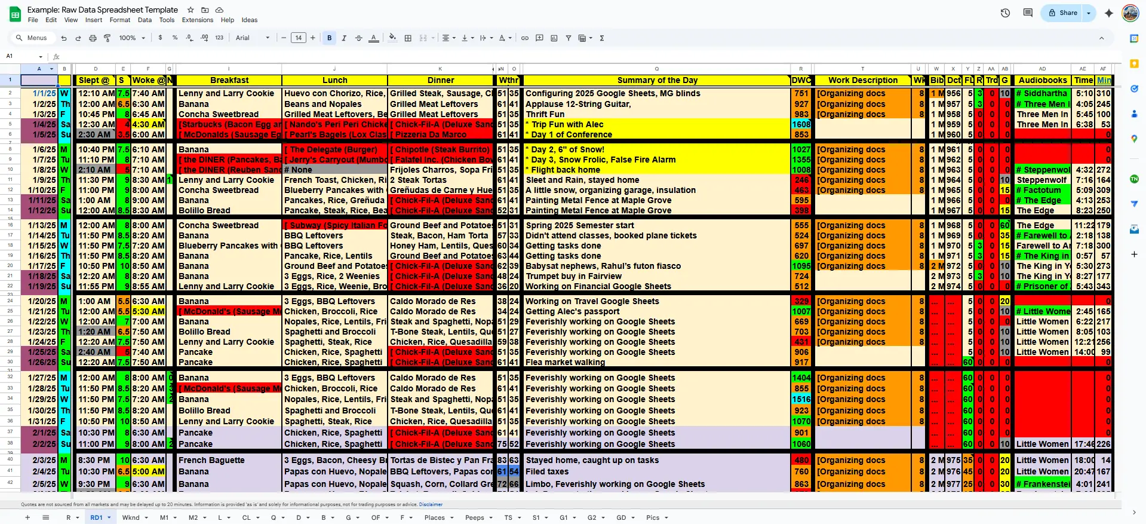This screenshot has height=524, width=1146.
Task: Open the fill color picker
Action: 392,38
